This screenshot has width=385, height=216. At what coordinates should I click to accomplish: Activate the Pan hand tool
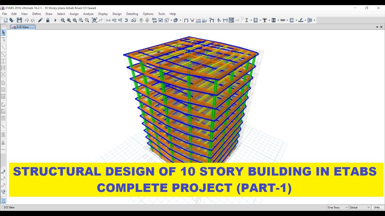pos(94,20)
